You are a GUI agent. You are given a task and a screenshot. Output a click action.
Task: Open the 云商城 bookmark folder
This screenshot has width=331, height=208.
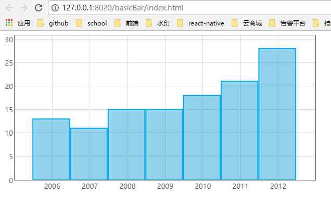click(247, 23)
